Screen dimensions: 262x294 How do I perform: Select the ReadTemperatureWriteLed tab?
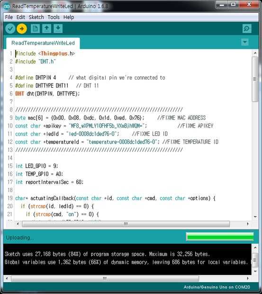click(43, 43)
